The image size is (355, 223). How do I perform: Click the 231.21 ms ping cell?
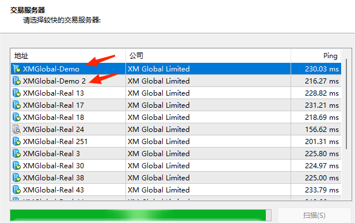pos(316,105)
